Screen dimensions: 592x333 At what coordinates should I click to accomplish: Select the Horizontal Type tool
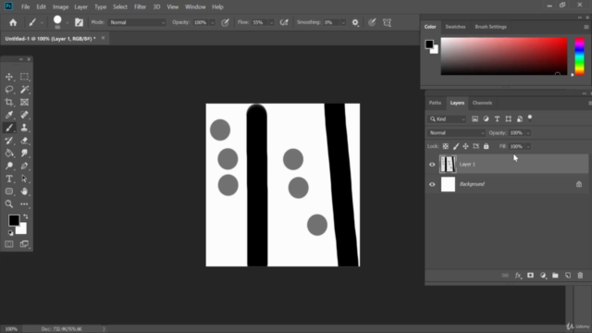[9, 179]
